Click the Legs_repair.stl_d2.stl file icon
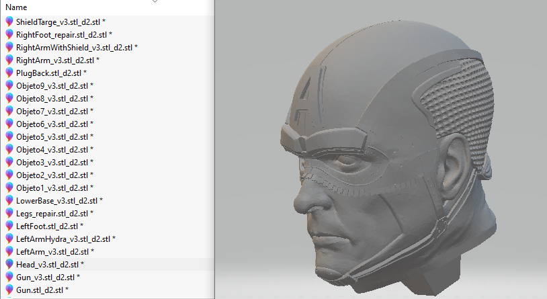Image resolution: width=547 pixels, height=299 pixels. coord(9,213)
